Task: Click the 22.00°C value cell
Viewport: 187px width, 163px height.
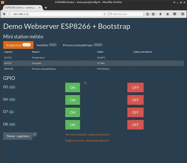Action: [101, 57]
